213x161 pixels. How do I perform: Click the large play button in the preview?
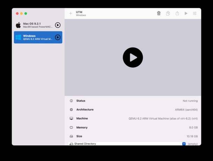133,58
